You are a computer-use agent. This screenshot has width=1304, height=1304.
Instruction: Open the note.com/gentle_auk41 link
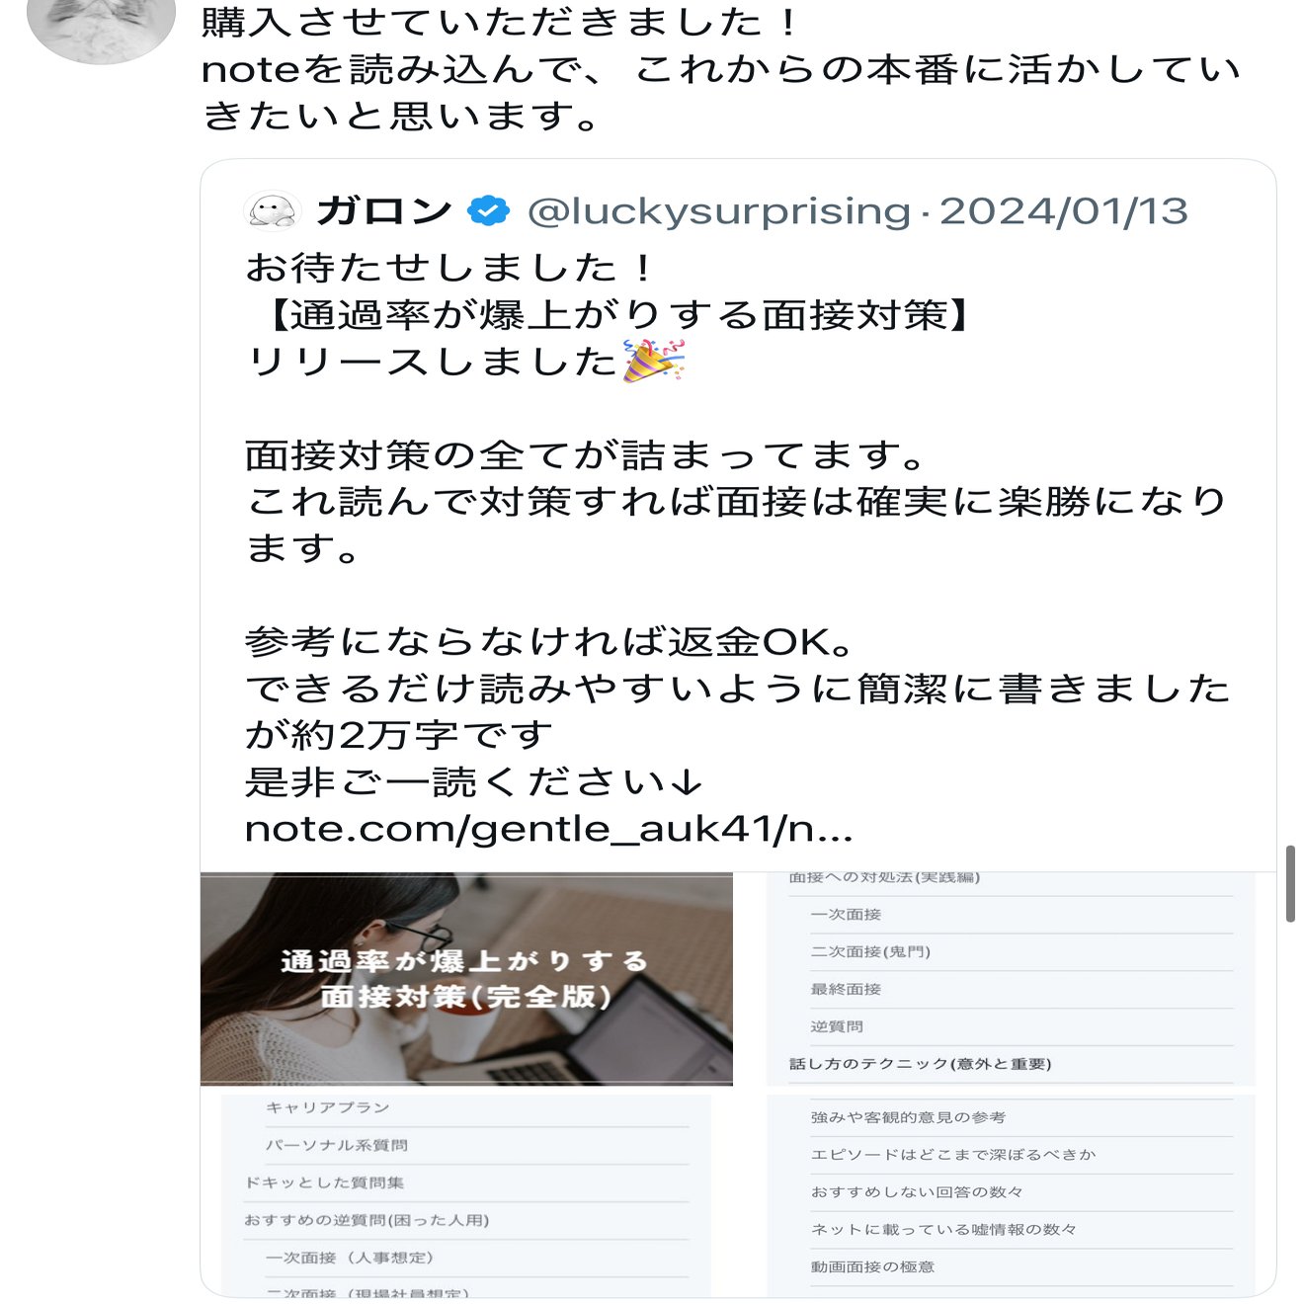[548, 829]
